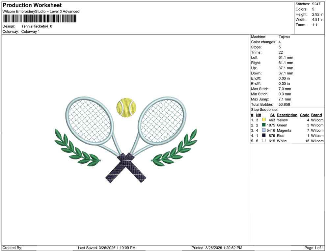The height and width of the screenshot is (251, 326).
Task: Click the design barcode
Action: [39, 18]
